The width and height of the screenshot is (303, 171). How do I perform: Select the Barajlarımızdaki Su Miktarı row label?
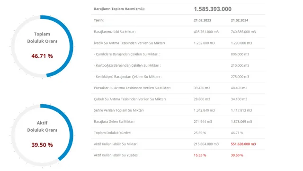click(115, 32)
